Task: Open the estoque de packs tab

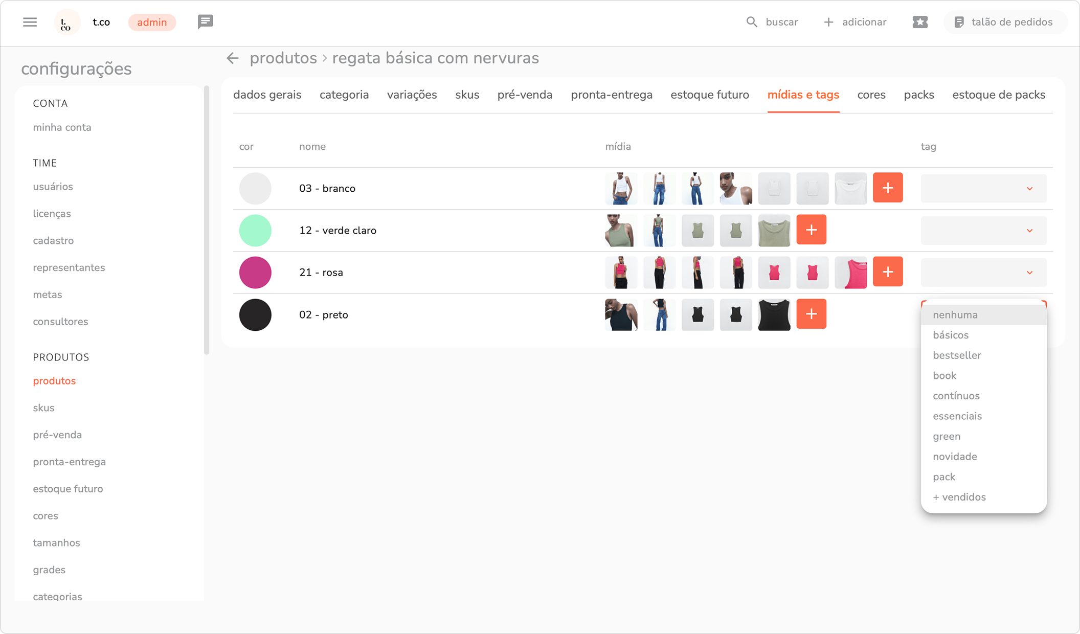Action: point(998,95)
